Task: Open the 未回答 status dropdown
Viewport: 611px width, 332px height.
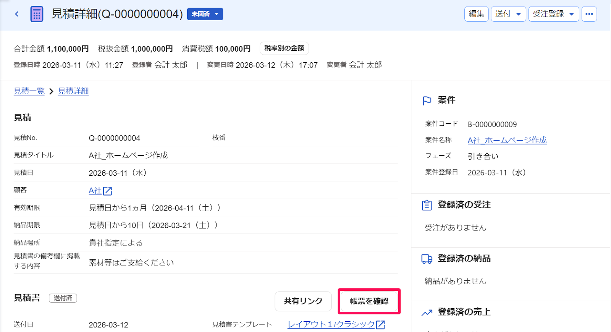Action: [205, 14]
